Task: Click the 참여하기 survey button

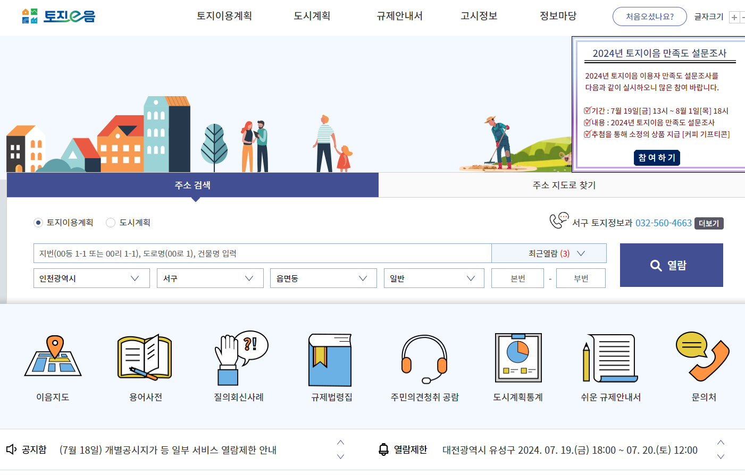Action: pyautogui.click(x=657, y=158)
